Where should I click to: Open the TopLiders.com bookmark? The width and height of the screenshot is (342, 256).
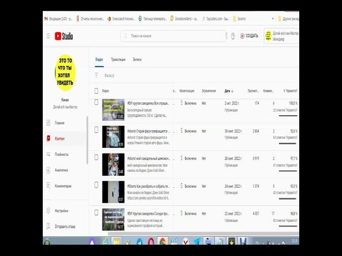click(215, 19)
